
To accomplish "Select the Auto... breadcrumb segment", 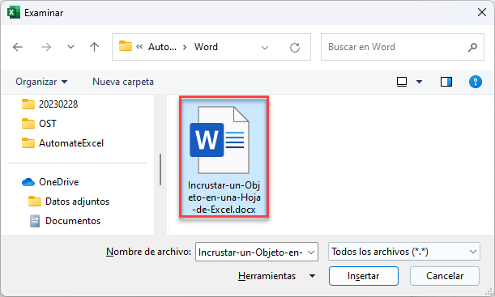I will [162, 47].
